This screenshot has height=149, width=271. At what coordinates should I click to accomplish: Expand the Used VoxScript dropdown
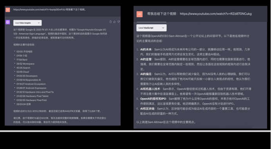[x=152, y=28]
